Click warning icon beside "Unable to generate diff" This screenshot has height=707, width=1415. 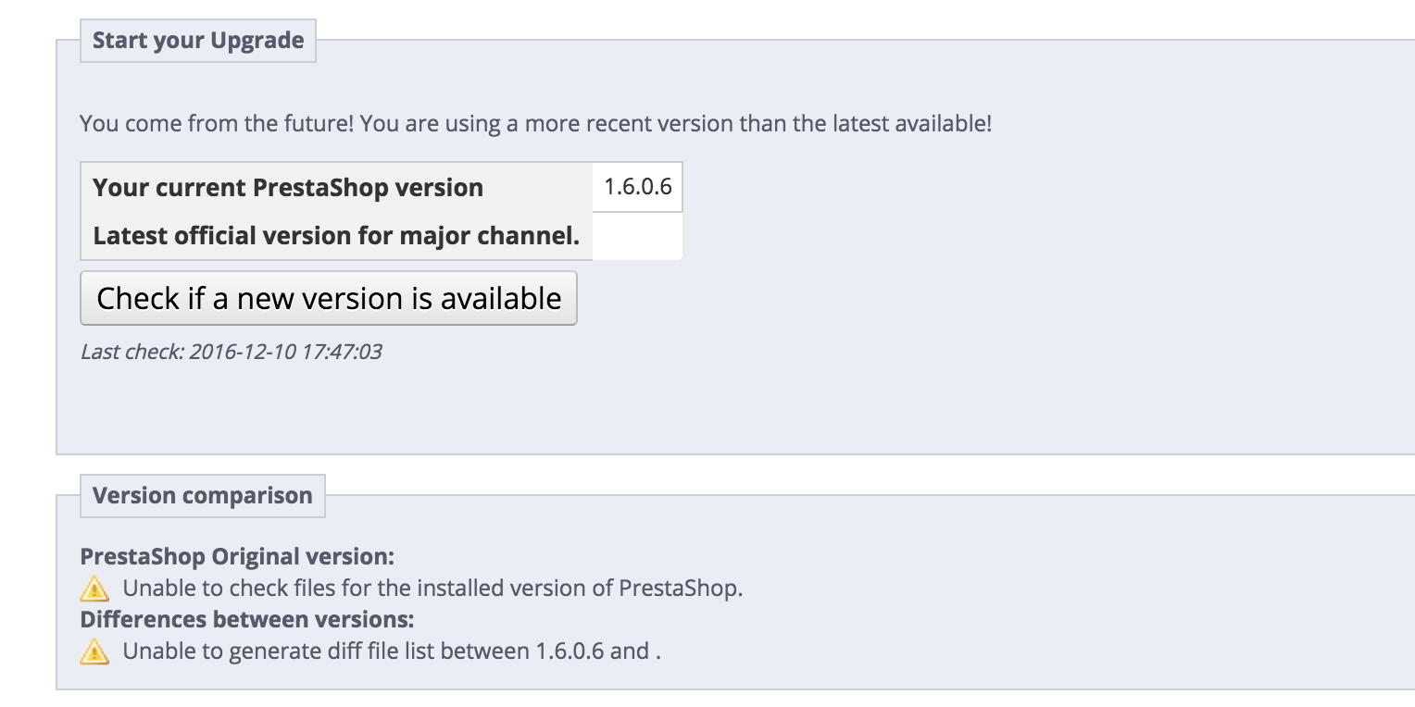coord(94,651)
